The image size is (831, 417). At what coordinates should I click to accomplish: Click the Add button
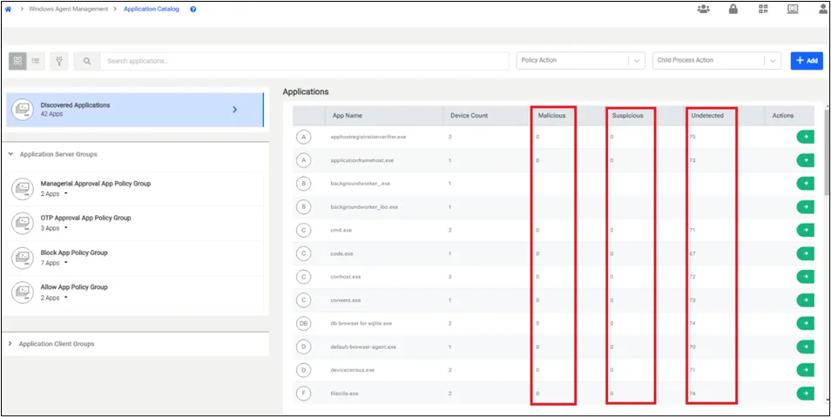[x=807, y=61]
